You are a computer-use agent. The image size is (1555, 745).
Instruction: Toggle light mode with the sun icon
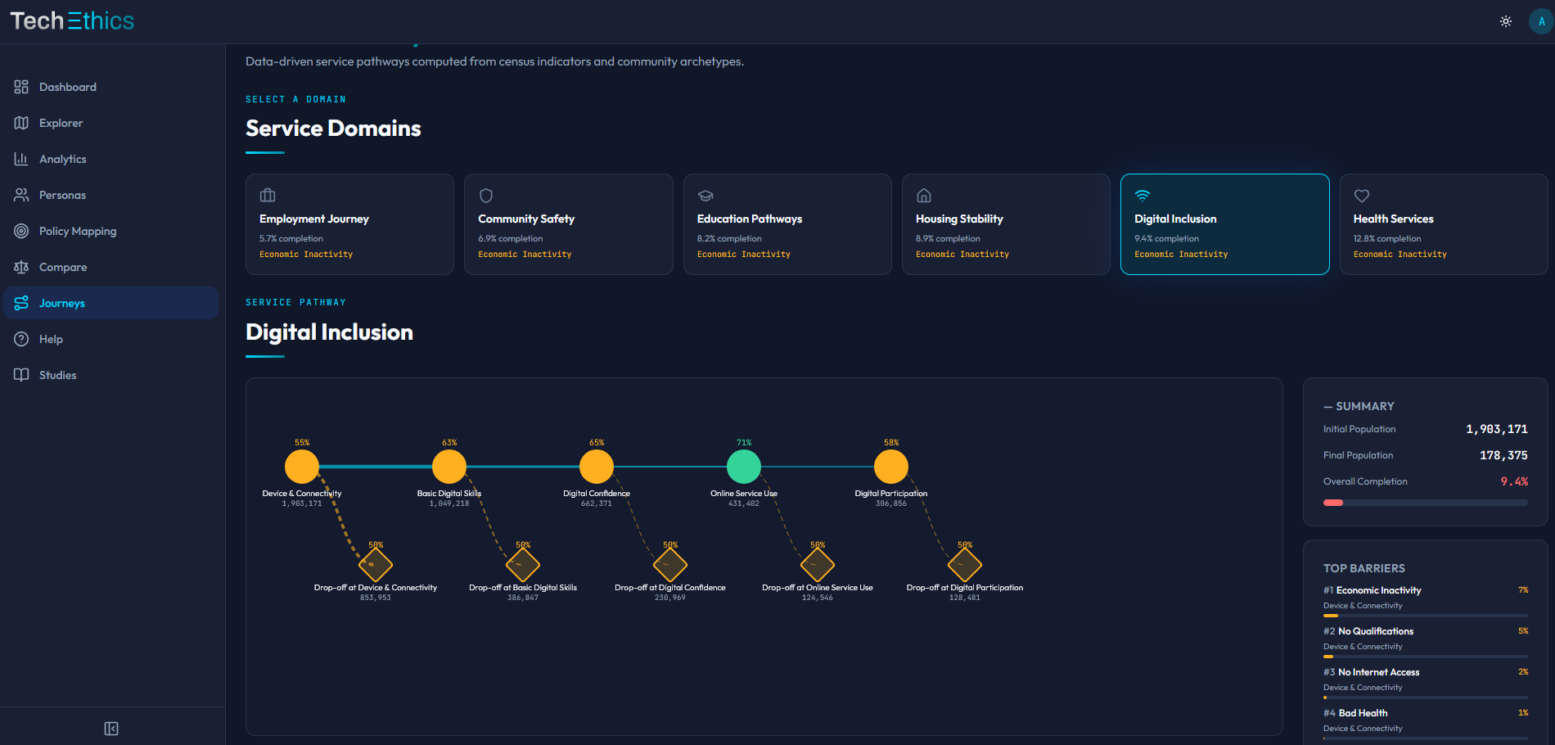click(x=1506, y=21)
